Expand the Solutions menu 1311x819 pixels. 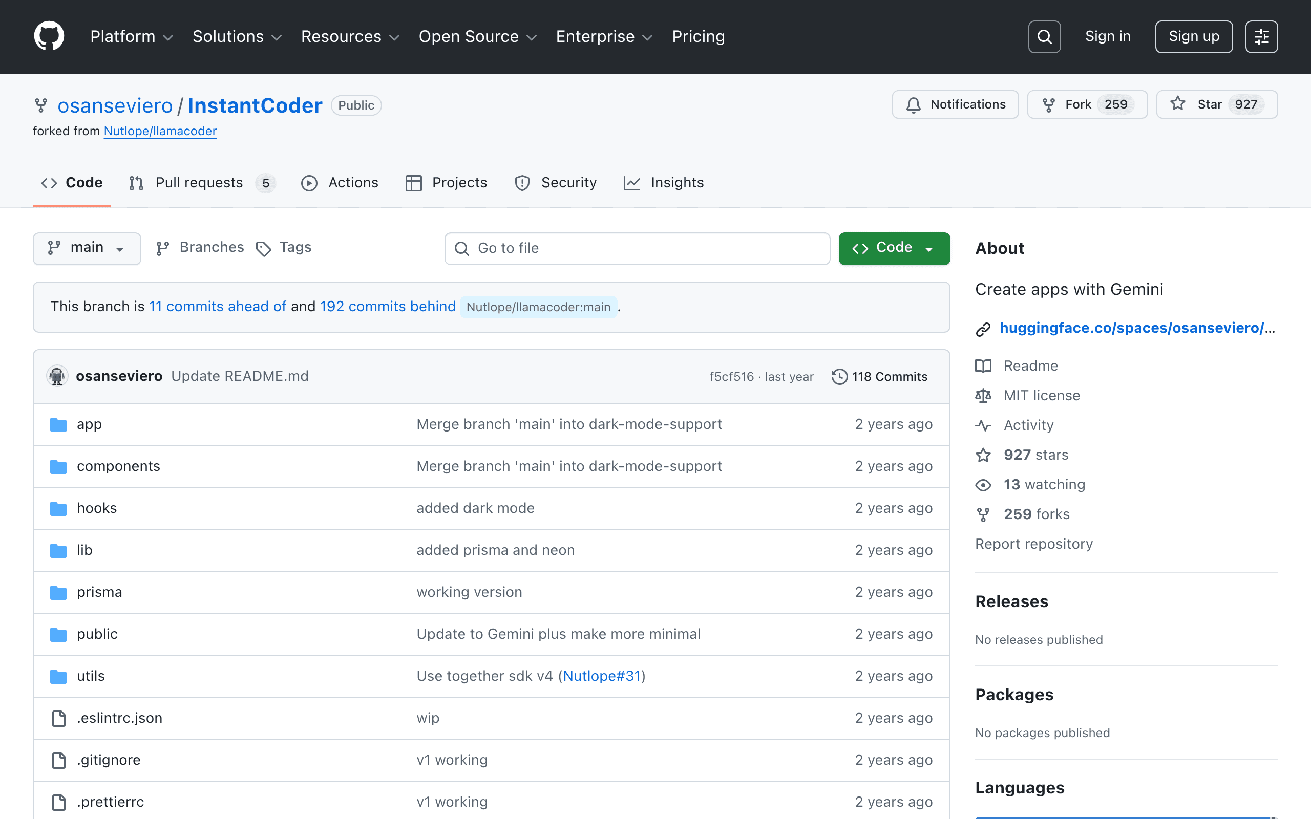237,36
